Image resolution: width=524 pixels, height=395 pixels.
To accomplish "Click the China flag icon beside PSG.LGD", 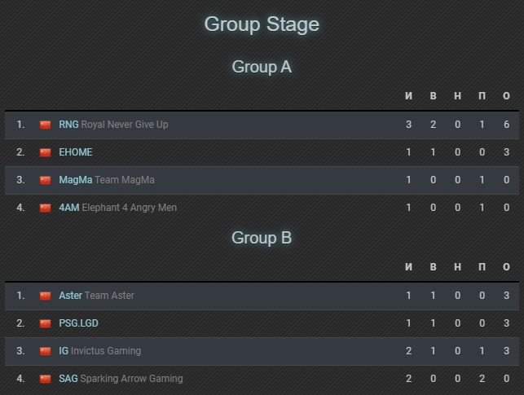I will coord(45,323).
